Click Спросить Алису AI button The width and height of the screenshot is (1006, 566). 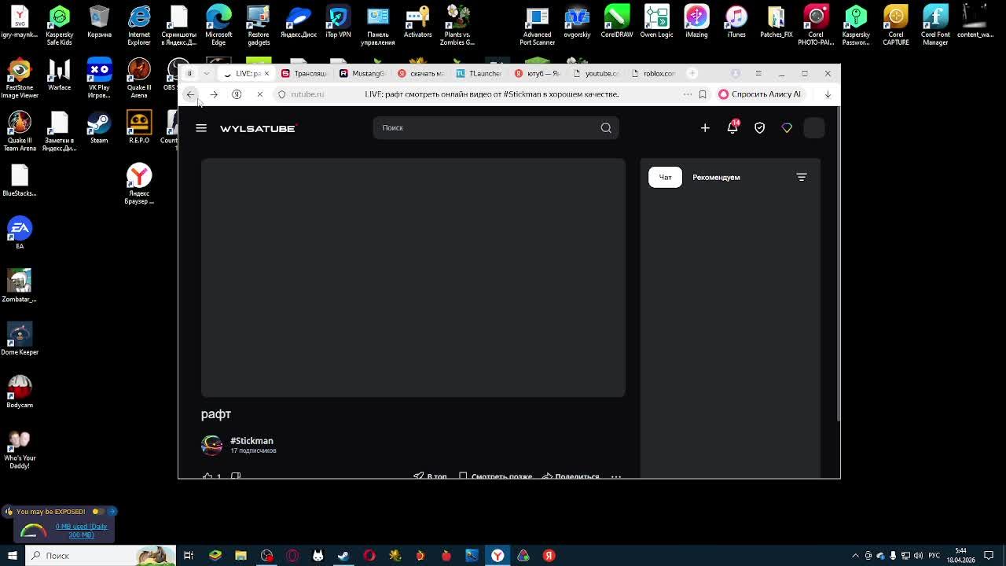(x=760, y=94)
